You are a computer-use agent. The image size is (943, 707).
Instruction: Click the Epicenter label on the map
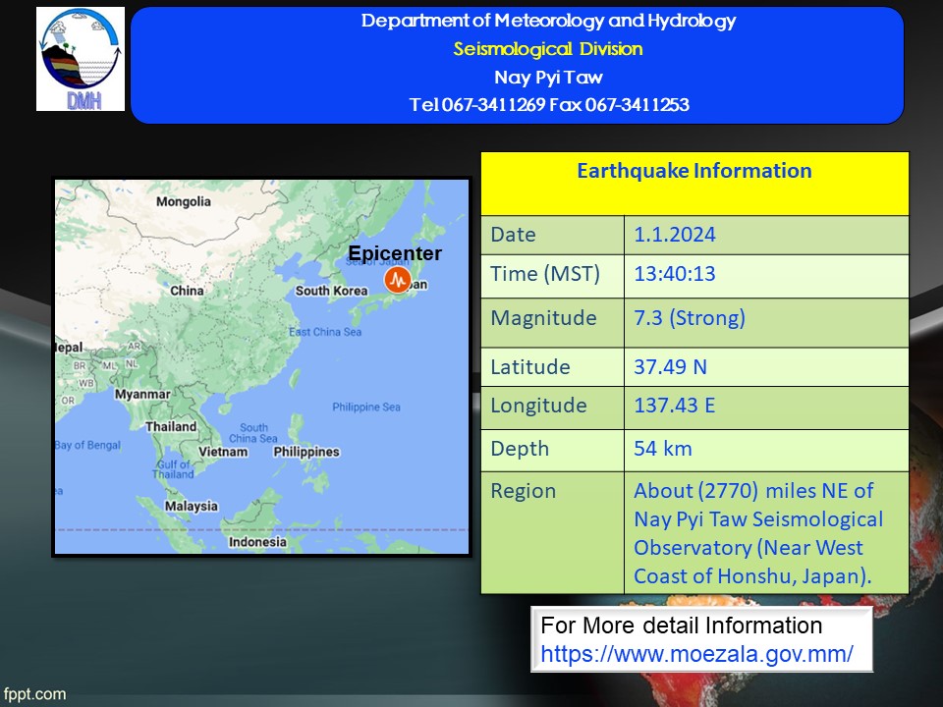395,254
